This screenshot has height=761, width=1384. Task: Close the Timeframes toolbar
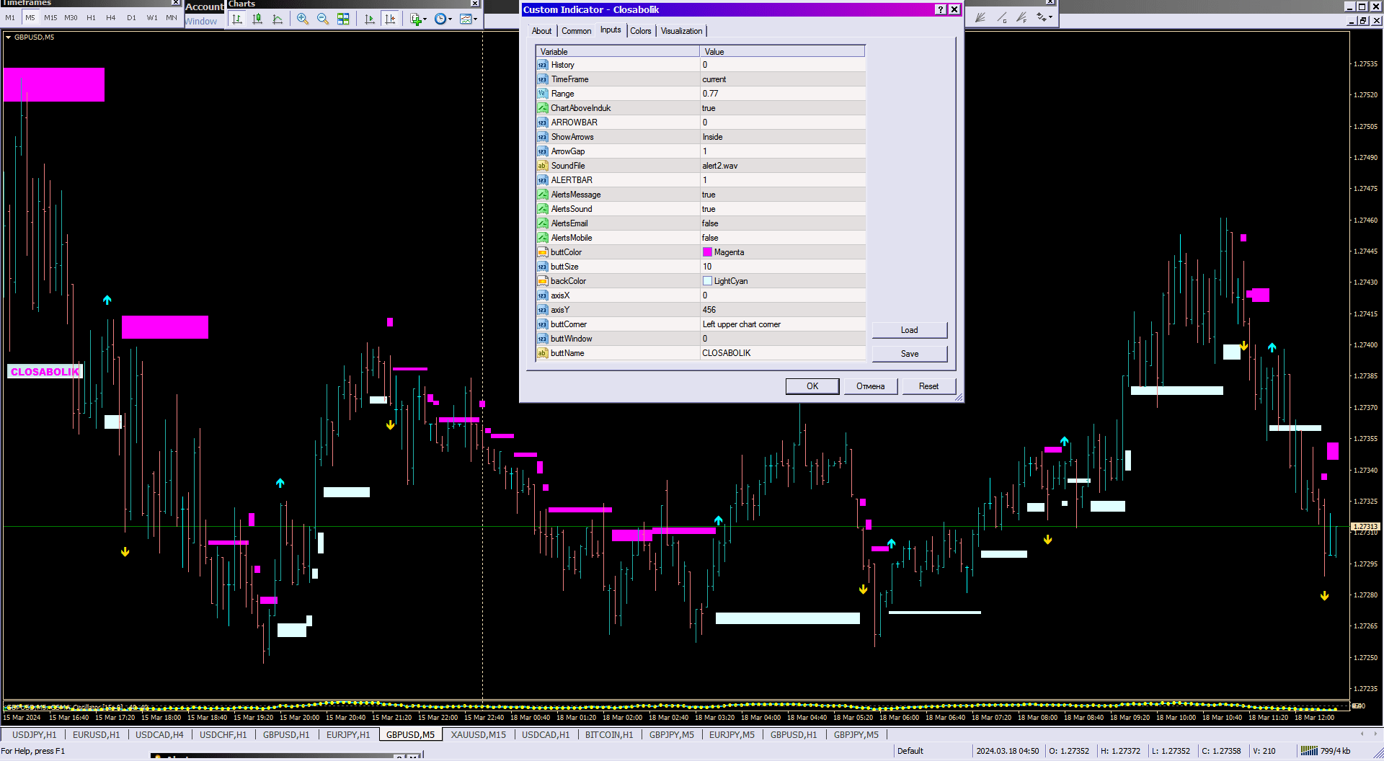(x=175, y=3)
